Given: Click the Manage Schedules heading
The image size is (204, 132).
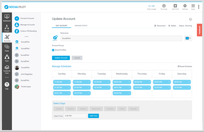Looking at the screenshot, I should point(62,66).
